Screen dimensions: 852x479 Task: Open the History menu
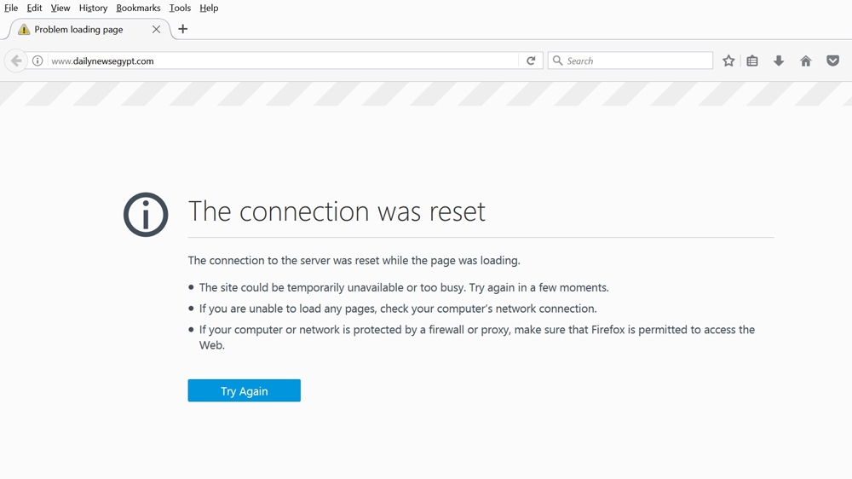pyautogui.click(x=93, y=8)
